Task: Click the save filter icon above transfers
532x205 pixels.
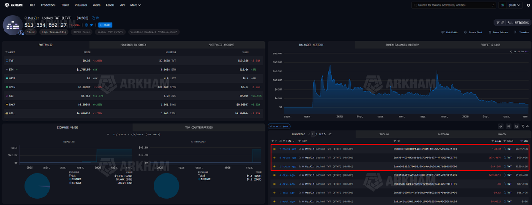Action: tap(516, 126)
